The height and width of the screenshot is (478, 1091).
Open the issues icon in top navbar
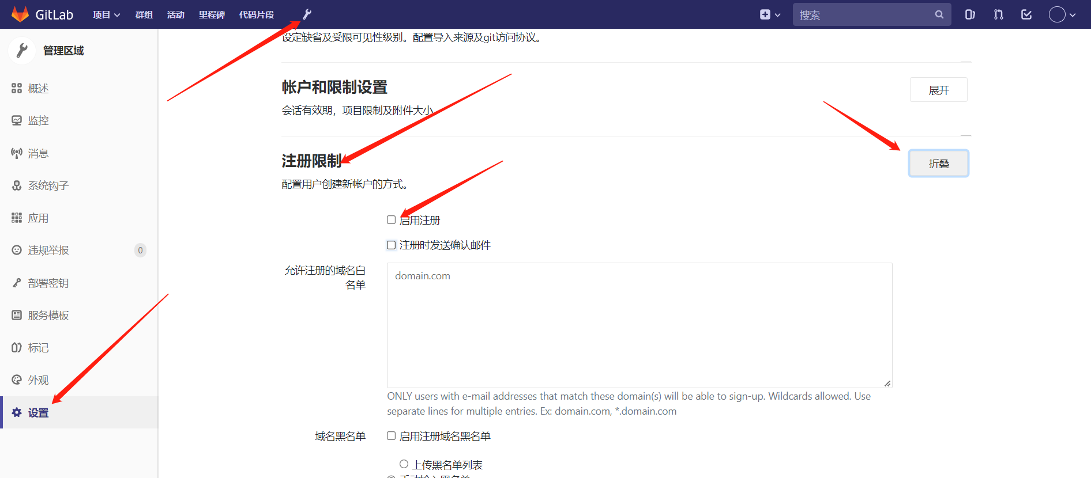[970, 14]
